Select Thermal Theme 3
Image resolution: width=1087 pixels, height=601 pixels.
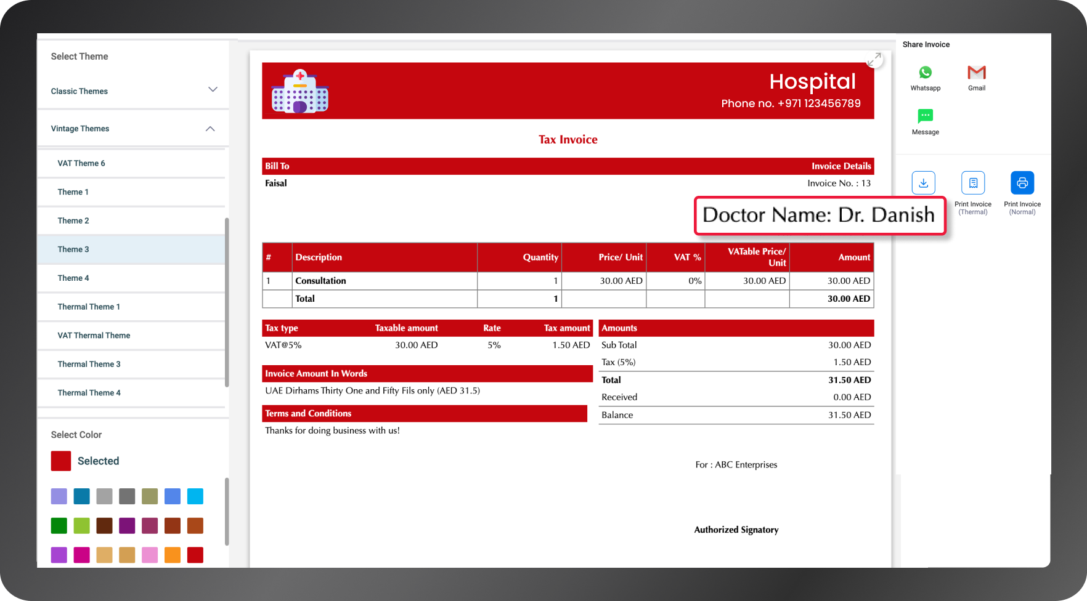tap(131, 364)
